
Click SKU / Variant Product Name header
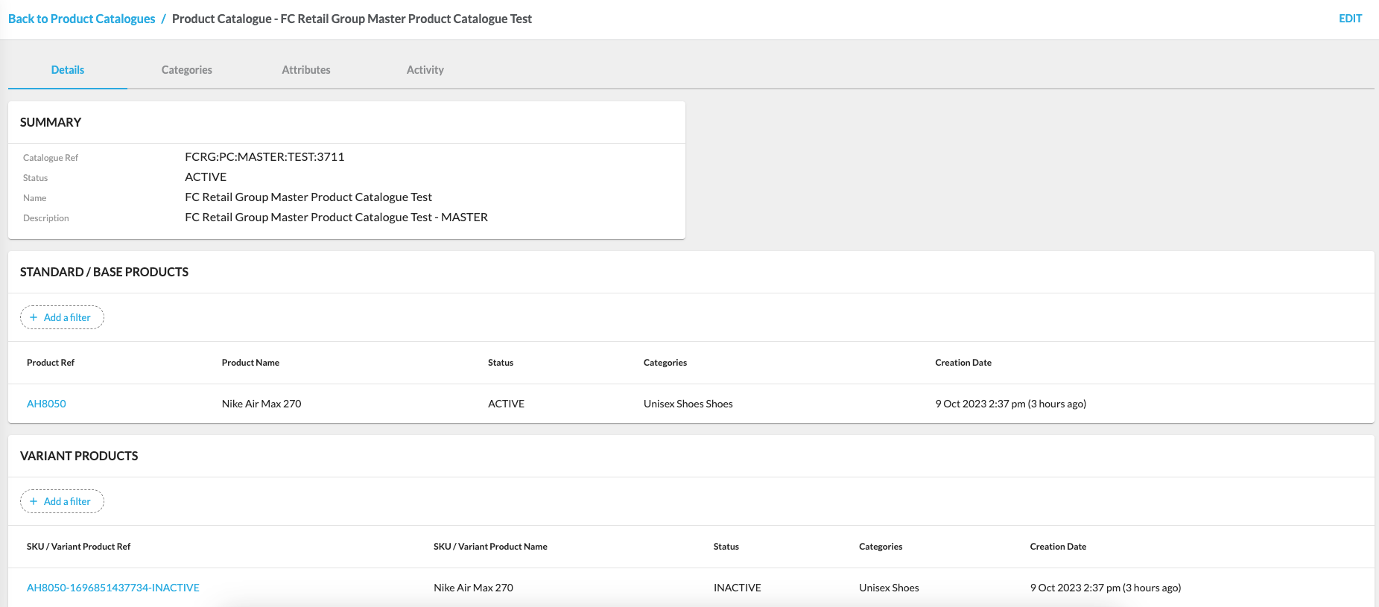pyautogui.click(x=490, y=547)
